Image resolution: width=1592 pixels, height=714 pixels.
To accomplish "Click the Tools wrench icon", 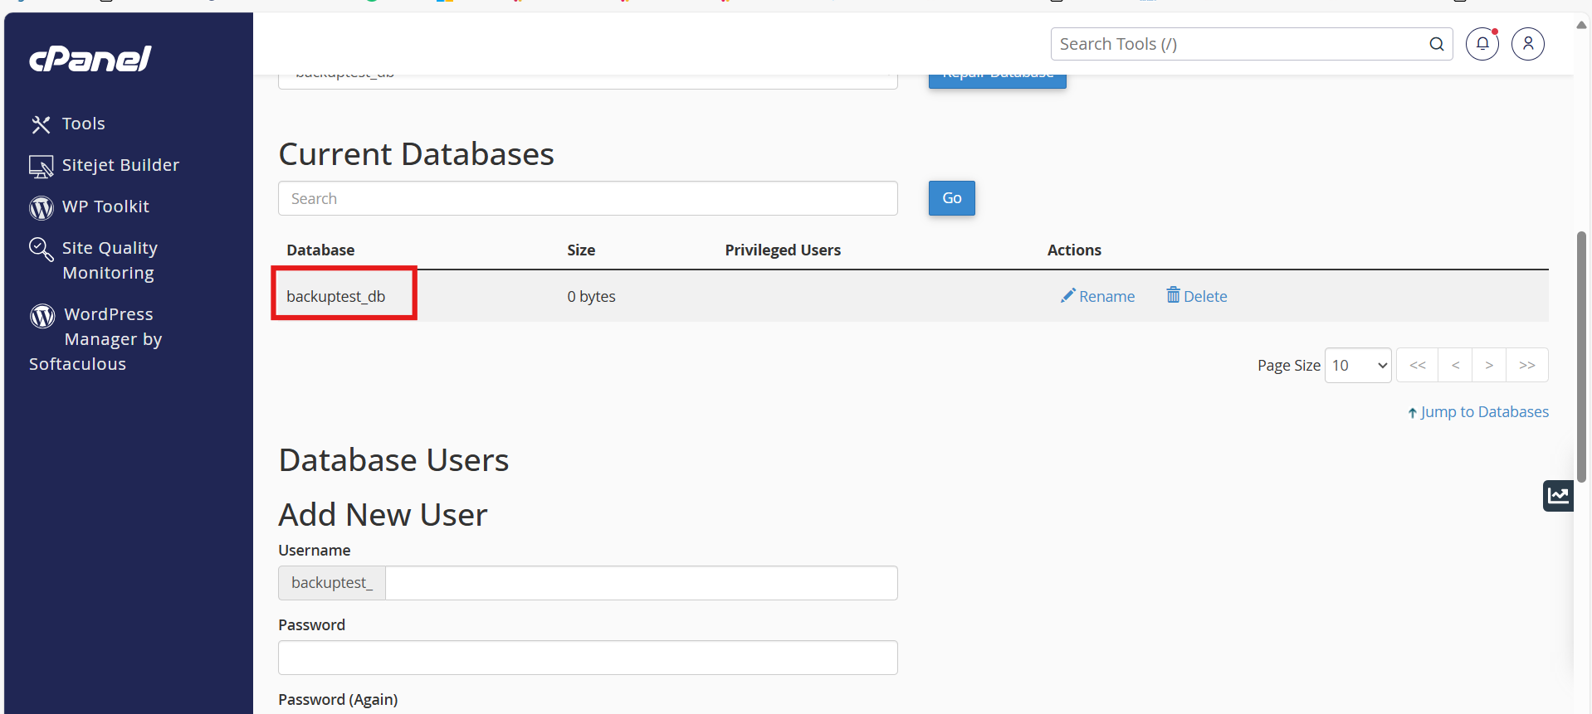I will (41, 124).
